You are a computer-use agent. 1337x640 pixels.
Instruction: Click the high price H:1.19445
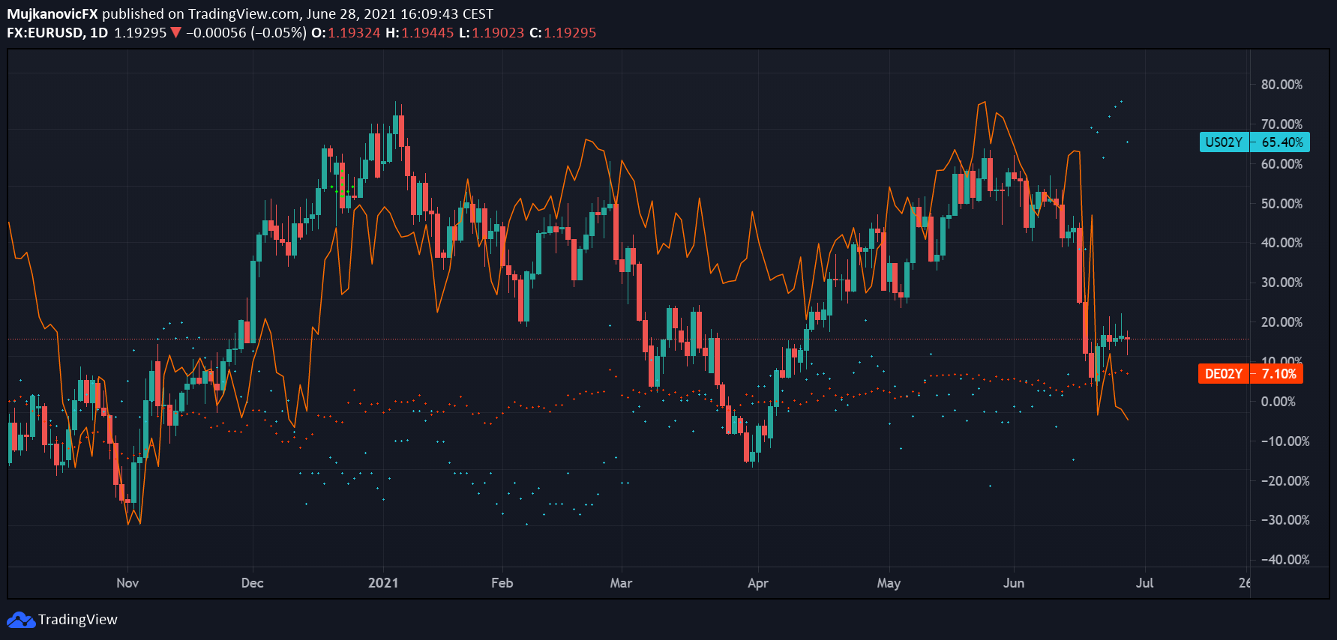coord(420,33)
